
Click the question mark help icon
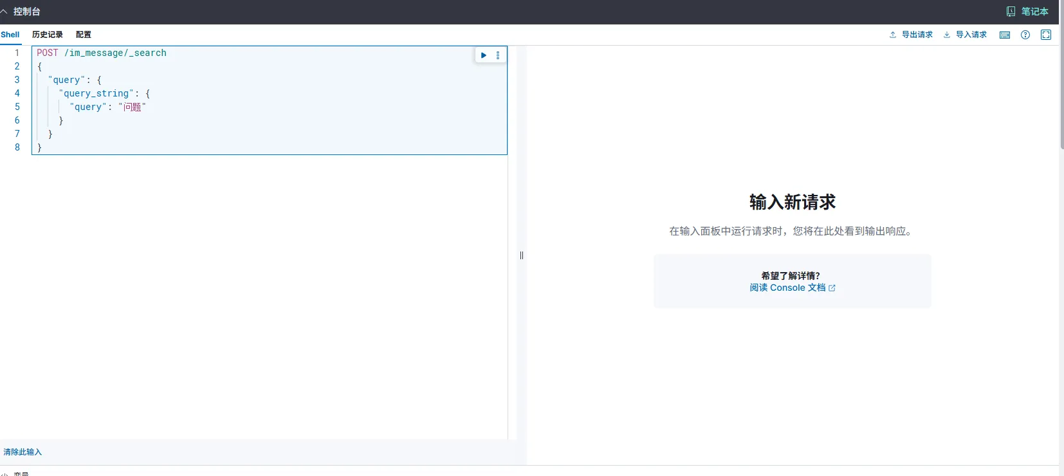pyautogui.click(x=1025, y=35)
